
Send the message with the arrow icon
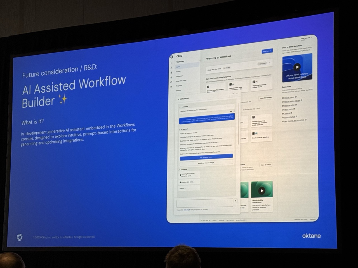tap(235, 201)
